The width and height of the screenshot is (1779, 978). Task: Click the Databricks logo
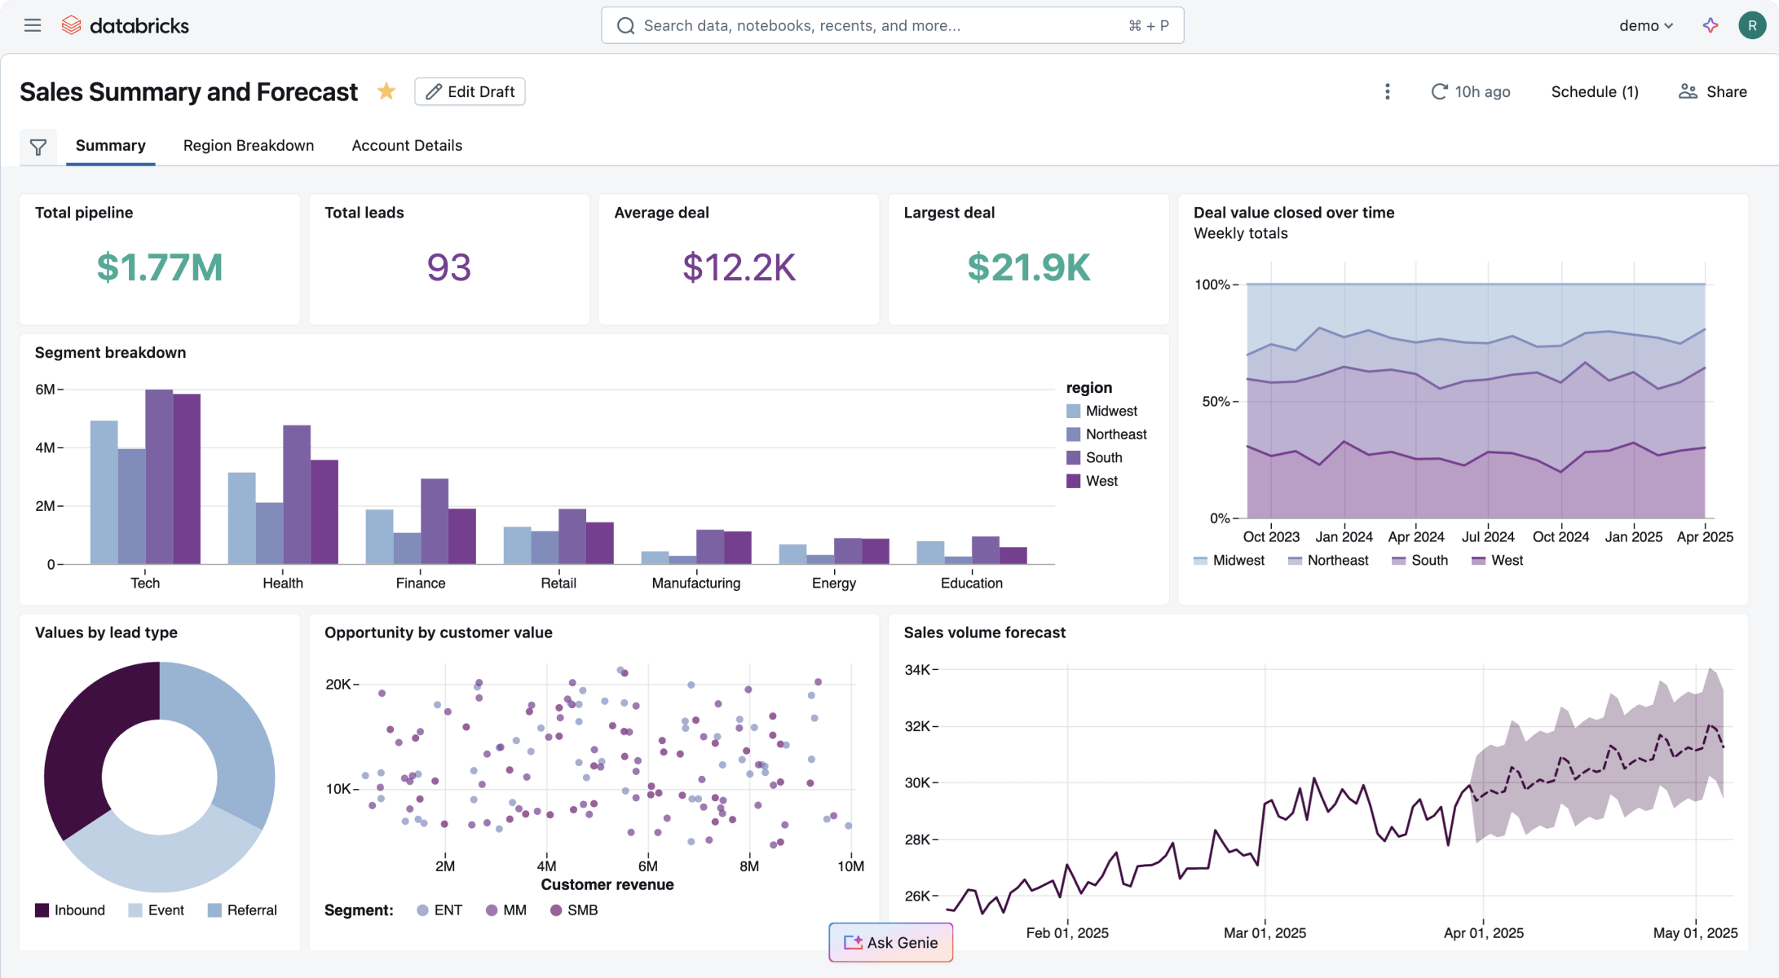pyautogui.click(x=126, y=25)
